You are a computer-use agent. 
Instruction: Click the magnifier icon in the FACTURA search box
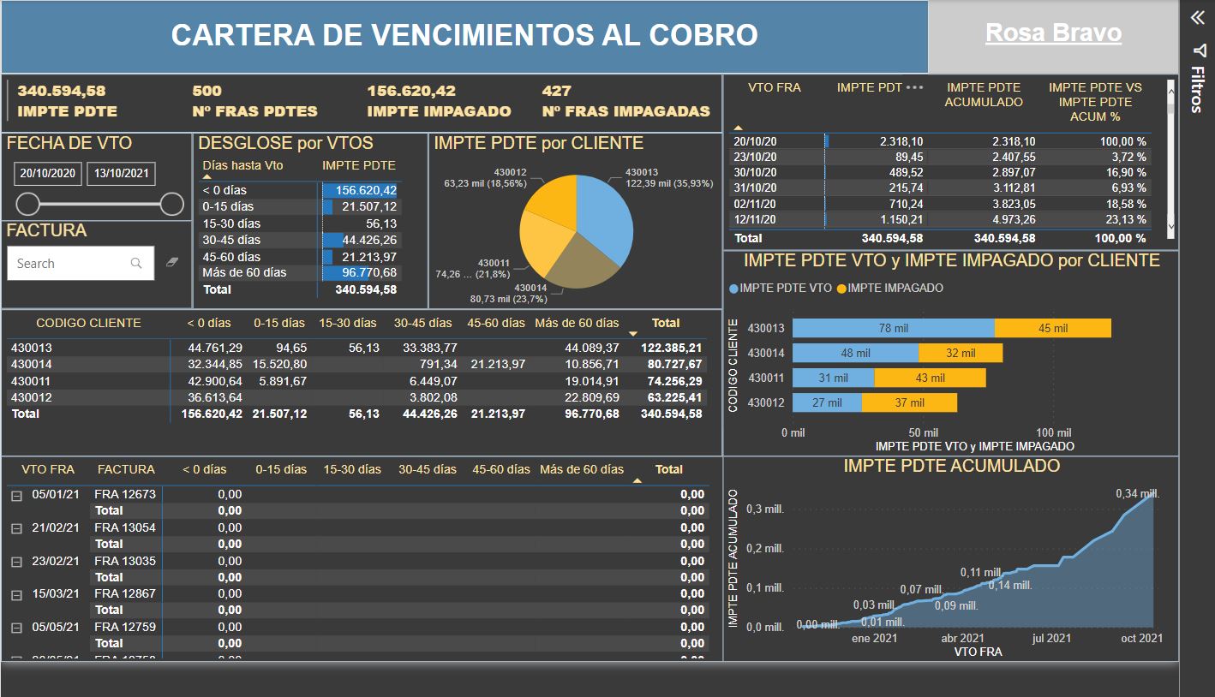[136, 264]
